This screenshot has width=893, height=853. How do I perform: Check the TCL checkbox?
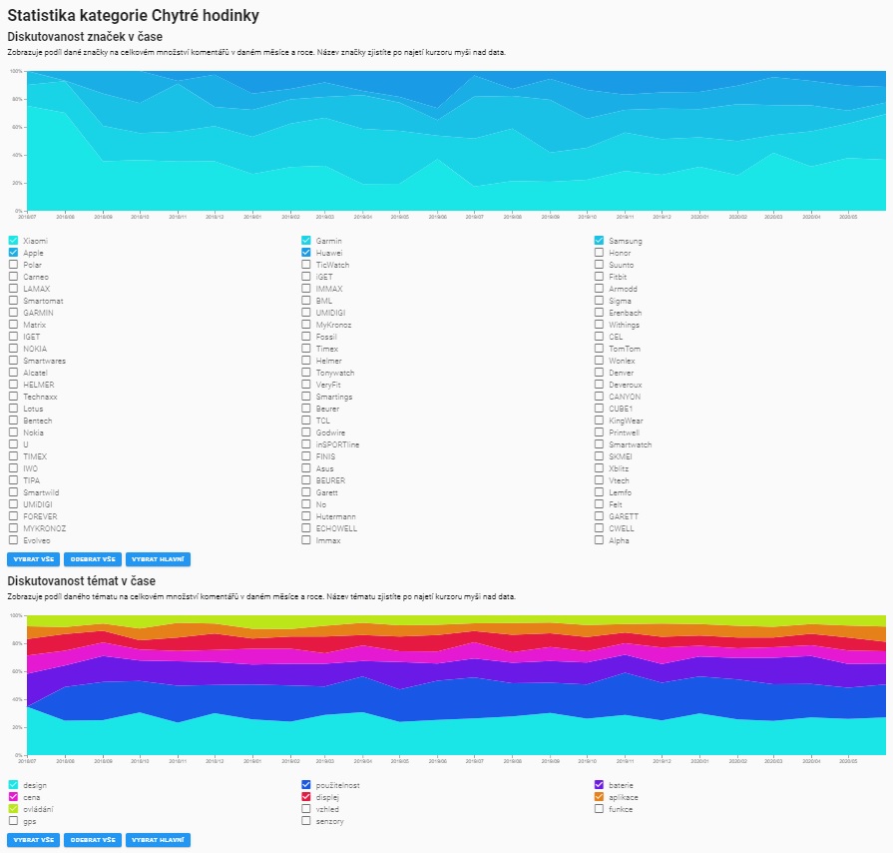pyautogui.click(x=306, y=421)
